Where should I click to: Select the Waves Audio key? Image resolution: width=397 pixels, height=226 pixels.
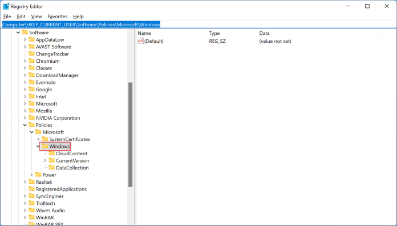tap(50, 210)
